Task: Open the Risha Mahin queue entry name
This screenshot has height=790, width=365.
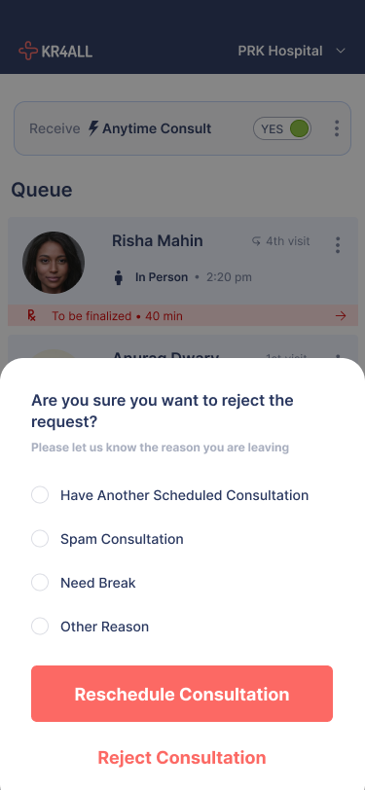Action: [158, 241]
